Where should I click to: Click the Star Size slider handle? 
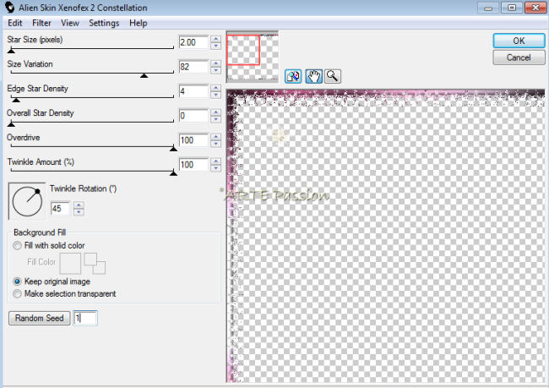[x=11, y=51]
